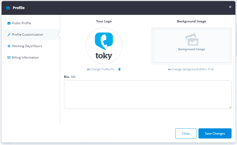Screen dimensions: 237x145
Task: Click the cloud upload icon for Change Profile Pic
Action: pos(88,70)
